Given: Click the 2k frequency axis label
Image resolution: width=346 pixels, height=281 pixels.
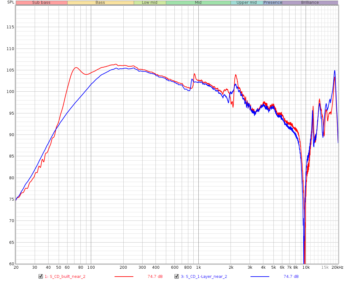Looking at the screenshot, I should click(231, 267).
